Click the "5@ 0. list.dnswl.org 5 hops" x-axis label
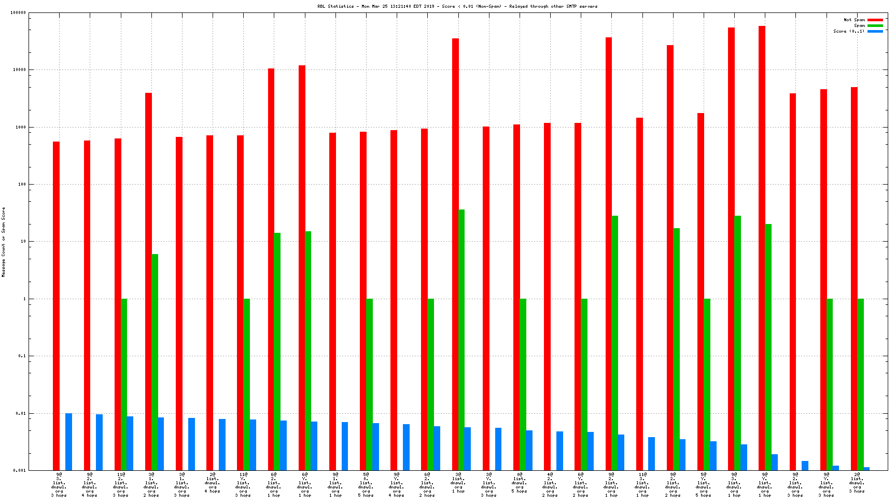 pyautogui.click(x=366, y=484)
